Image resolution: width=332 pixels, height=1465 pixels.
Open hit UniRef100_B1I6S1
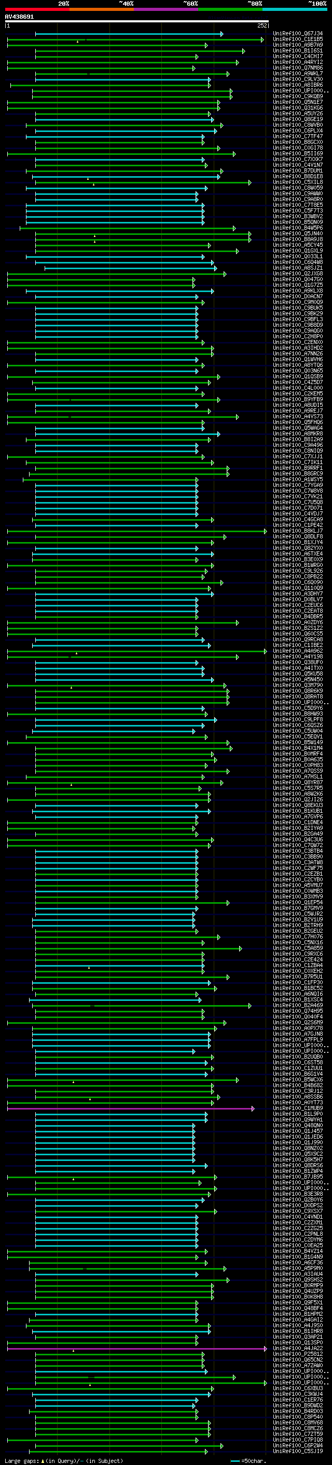298,51
